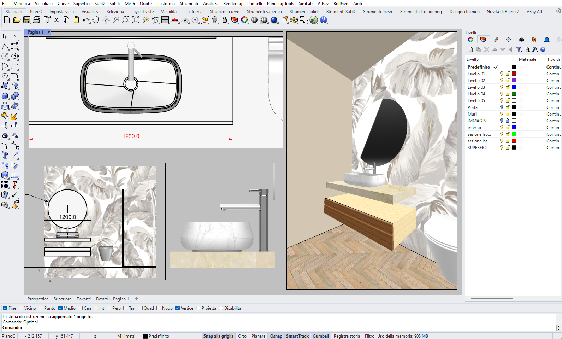Select the Pan hand tool
The image size is (562, 339).
96,20
